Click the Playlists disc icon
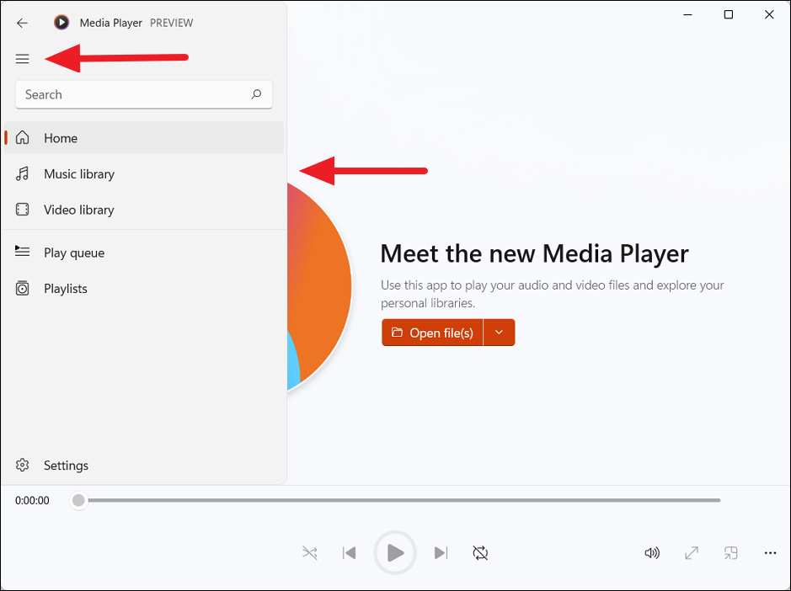The height and width of the screenshot is (591, 791). coord(22,288)
